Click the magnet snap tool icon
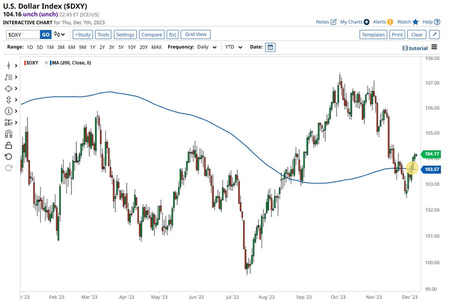This screenshot has width=449, height=307. 8,134
